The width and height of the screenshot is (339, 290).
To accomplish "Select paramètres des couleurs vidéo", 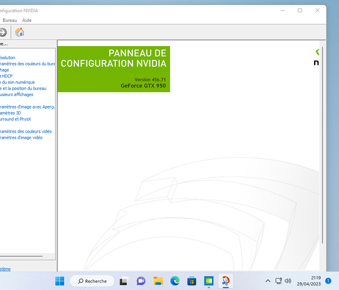I will [26, 131].
